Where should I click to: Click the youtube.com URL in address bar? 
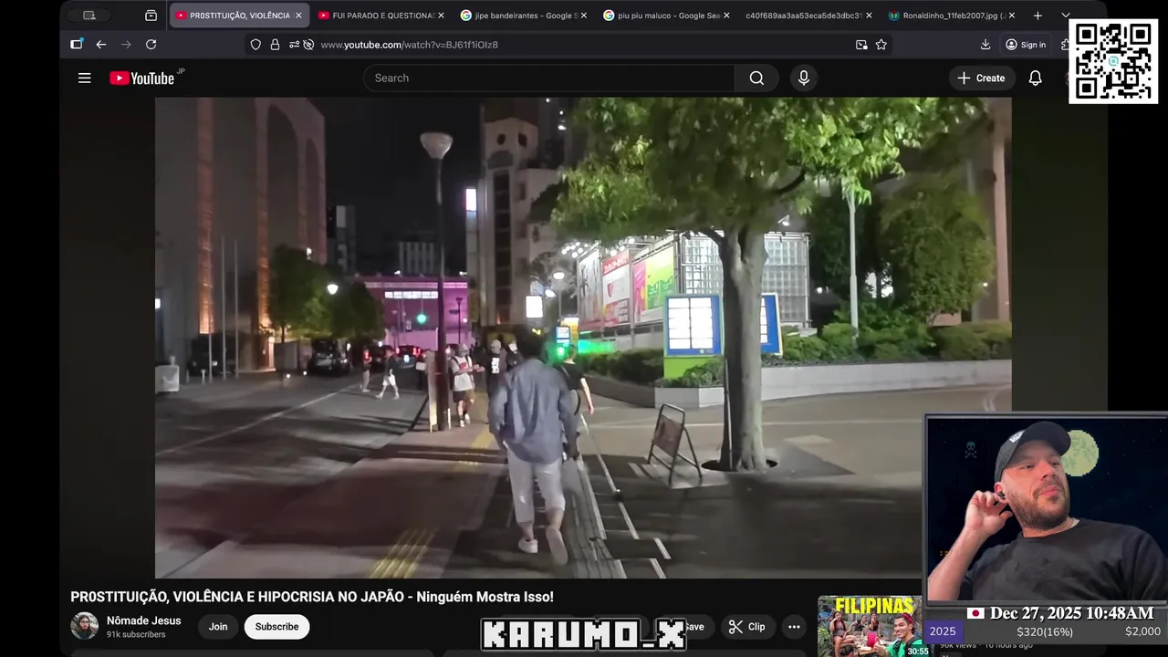409,45
